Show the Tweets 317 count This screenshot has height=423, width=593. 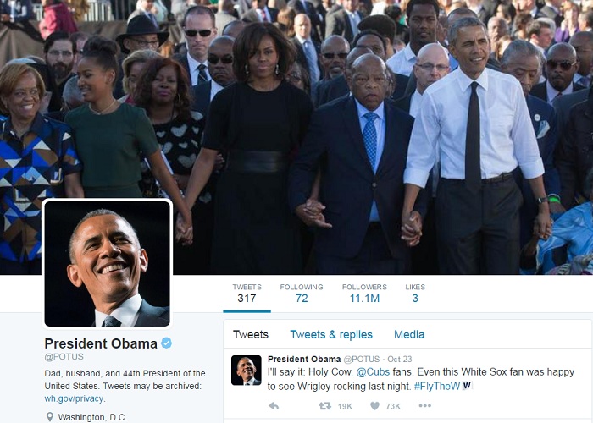point(247,294)
